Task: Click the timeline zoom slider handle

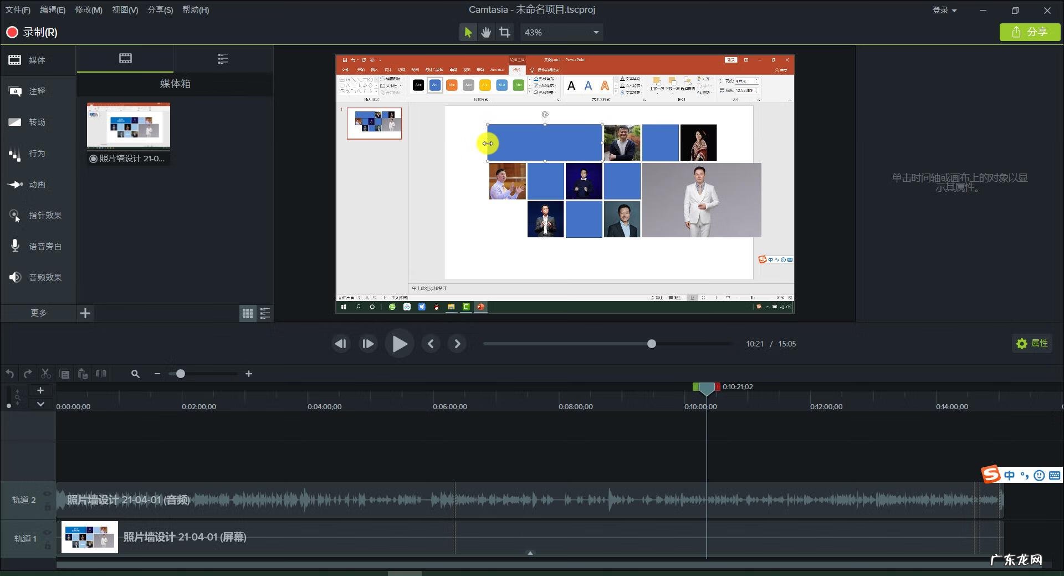Action: 180,374
